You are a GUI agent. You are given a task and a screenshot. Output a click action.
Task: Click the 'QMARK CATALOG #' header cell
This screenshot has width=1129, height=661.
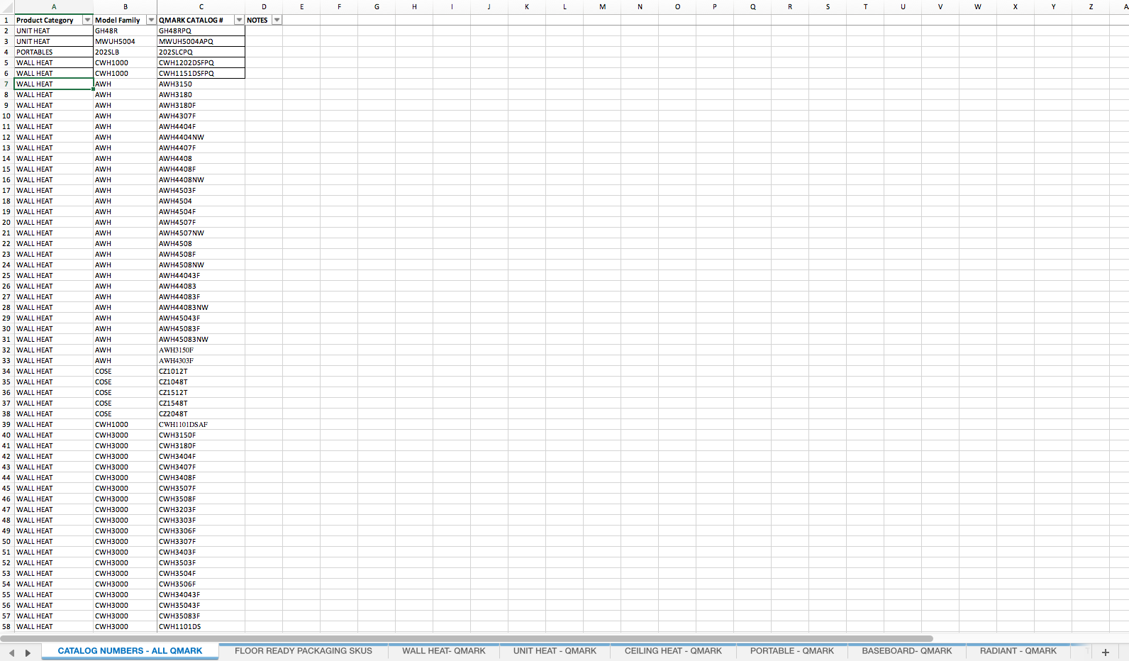(x=201, y=20)
